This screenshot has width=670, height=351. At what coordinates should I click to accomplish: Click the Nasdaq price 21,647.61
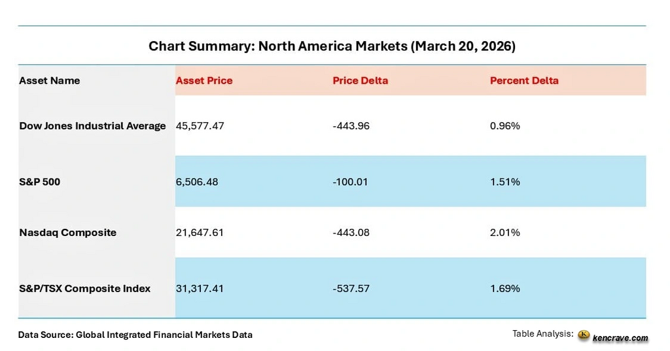(x=200, y=232)
